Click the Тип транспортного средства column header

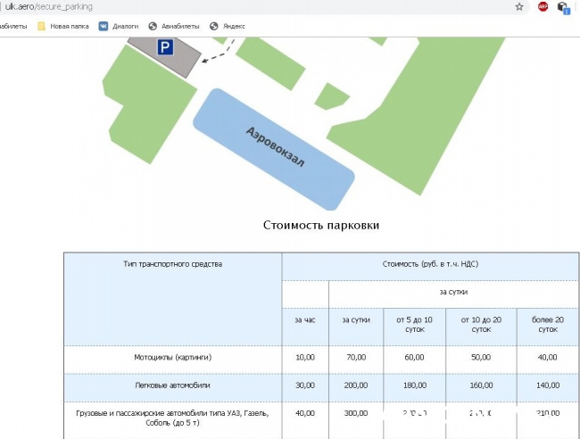tap(172, 264)
